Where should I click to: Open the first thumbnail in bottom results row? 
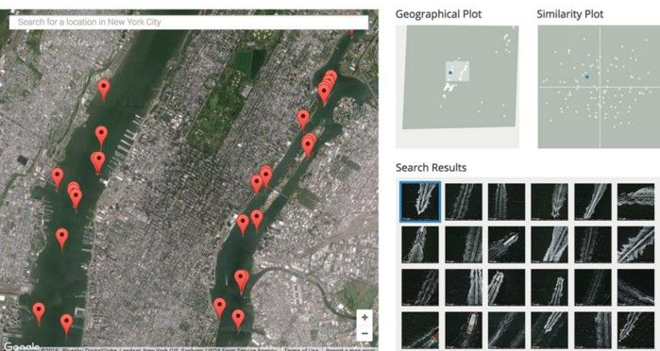point(420,330)
